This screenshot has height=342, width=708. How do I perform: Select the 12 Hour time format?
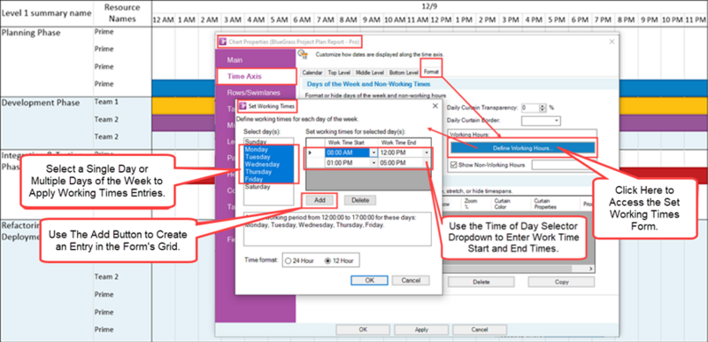pyautogui.click(x=327, y=261)
